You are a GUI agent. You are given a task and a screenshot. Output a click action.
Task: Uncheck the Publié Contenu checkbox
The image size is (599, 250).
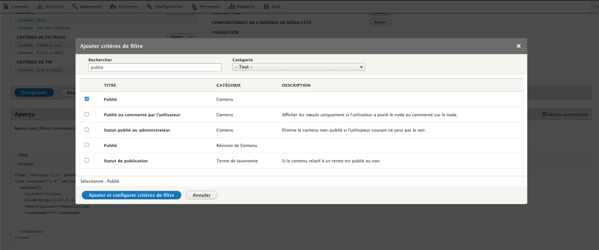pyautogui.click(x=87, y=99)
